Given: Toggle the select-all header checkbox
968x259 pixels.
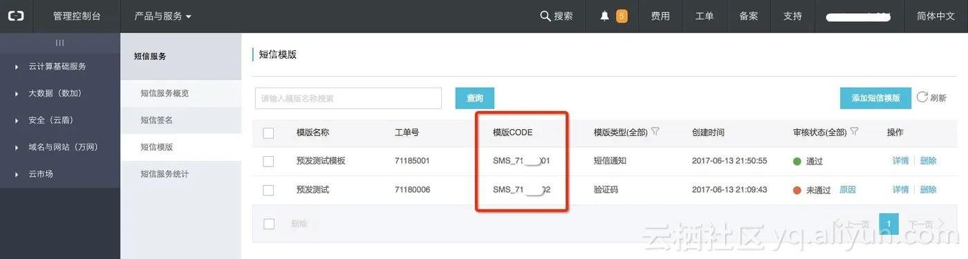Looking at the screenshot, I should tap(269, 133).
